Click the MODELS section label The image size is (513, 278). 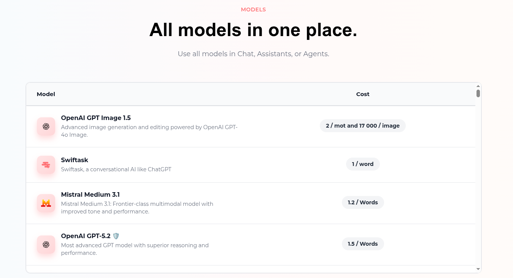click(x=253, y=9)
